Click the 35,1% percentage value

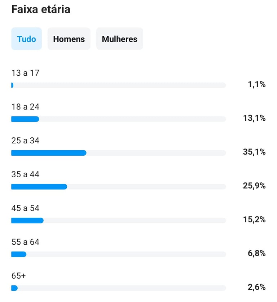pos(254,152)
